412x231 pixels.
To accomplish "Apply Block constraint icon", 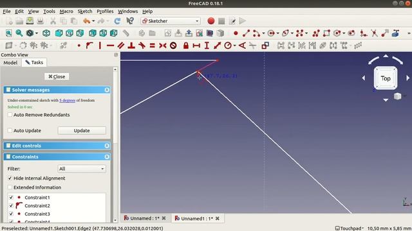I will [x=173, y=46].
